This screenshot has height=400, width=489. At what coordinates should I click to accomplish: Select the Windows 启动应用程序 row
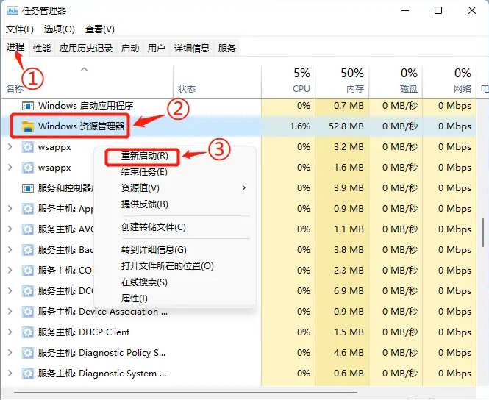[x=238, y=106]
